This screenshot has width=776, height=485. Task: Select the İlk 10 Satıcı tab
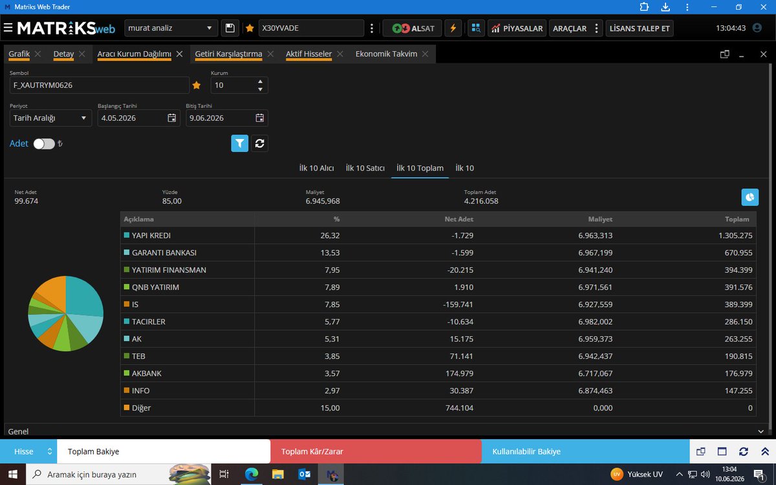pyautogui.click(x=365, y=168)
